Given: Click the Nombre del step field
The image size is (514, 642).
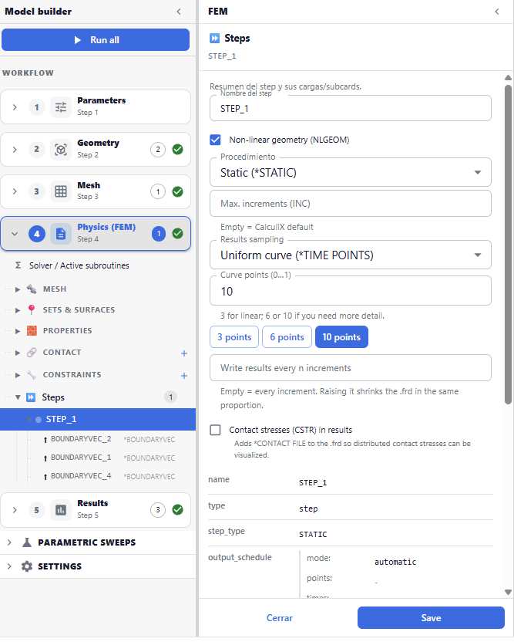Looking at the screenshot, I should pyautogui.click(x=351, y=108).
